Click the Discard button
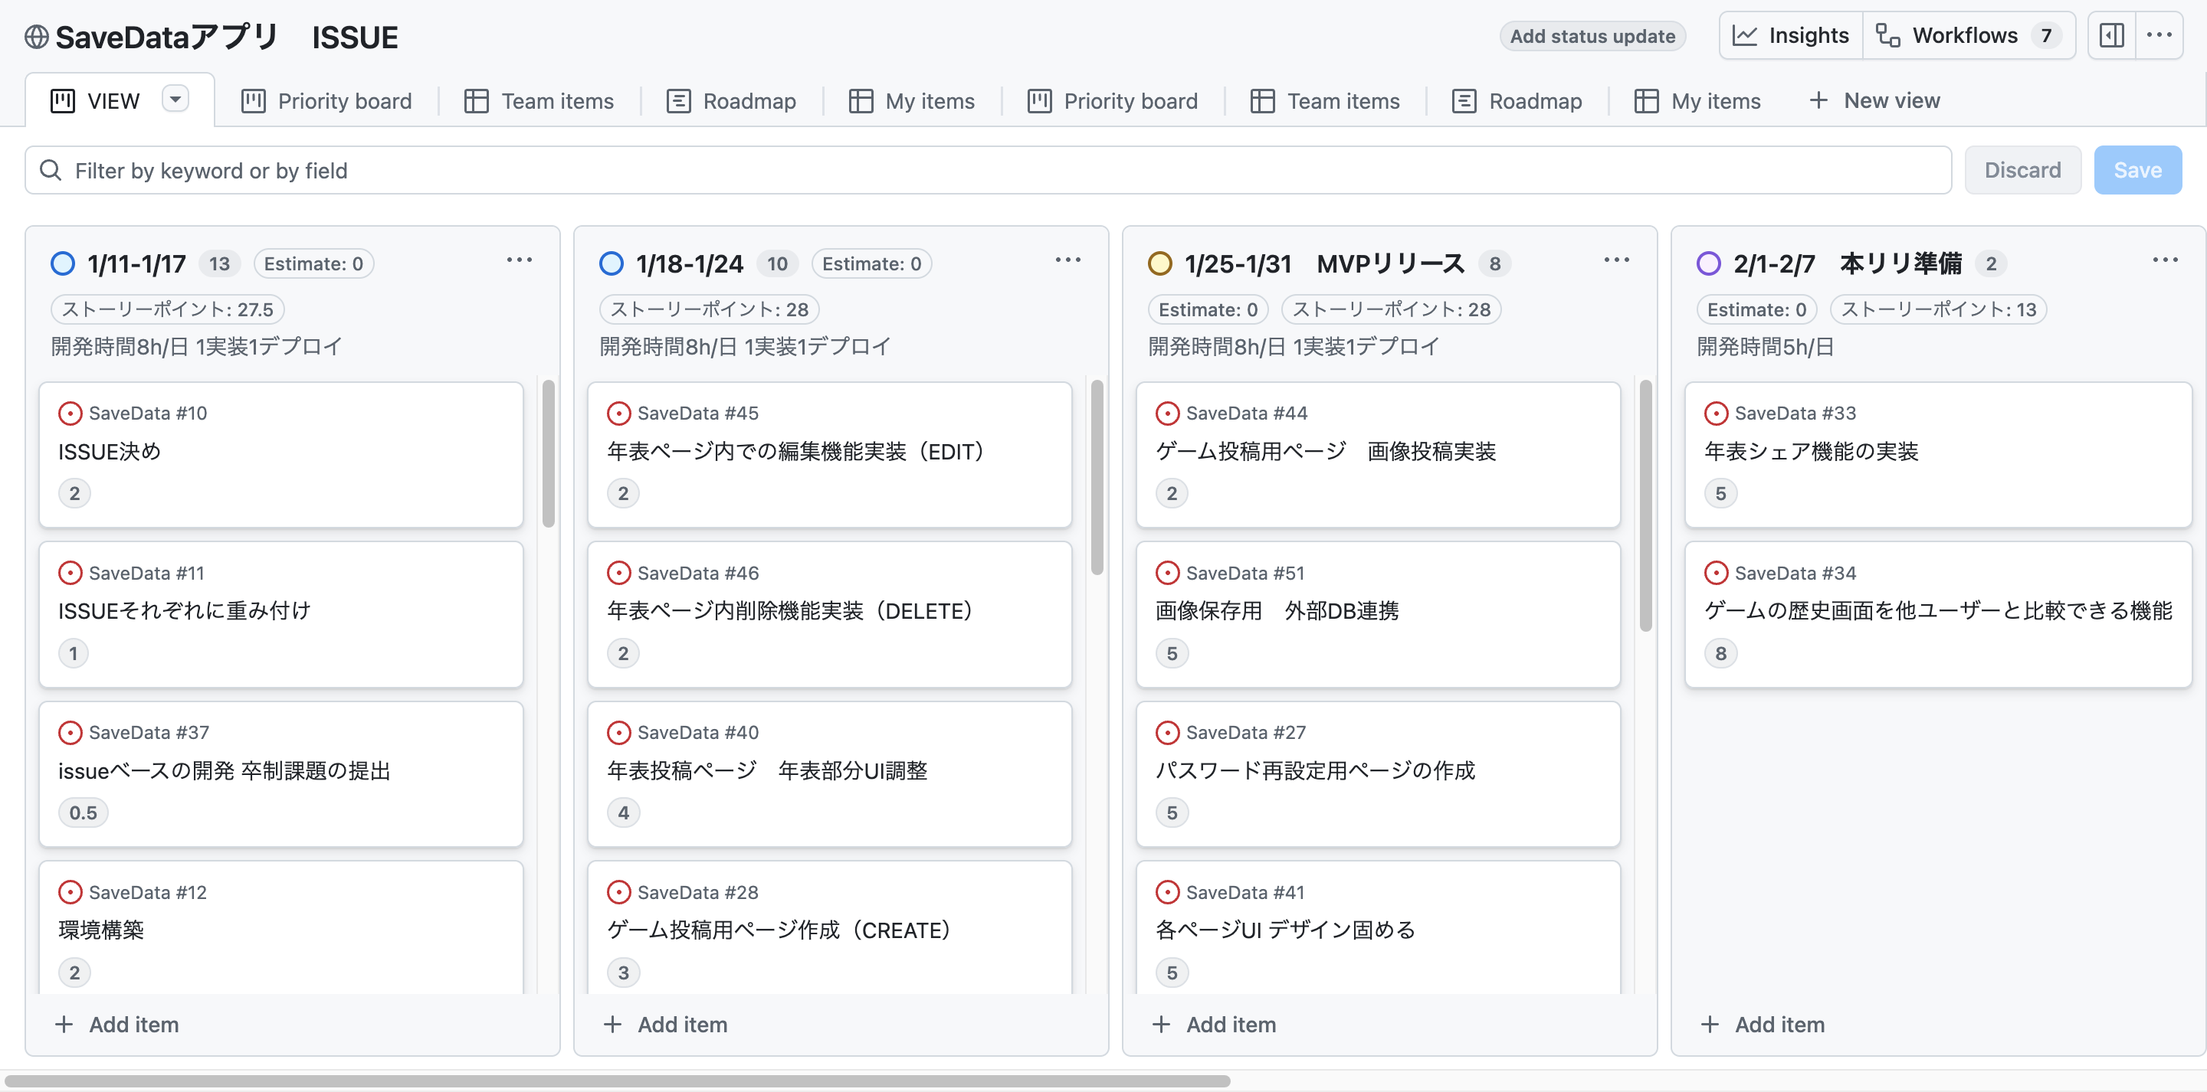 (2023, 169)
